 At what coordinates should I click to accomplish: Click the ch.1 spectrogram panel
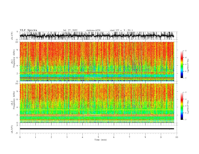[97, 61]
